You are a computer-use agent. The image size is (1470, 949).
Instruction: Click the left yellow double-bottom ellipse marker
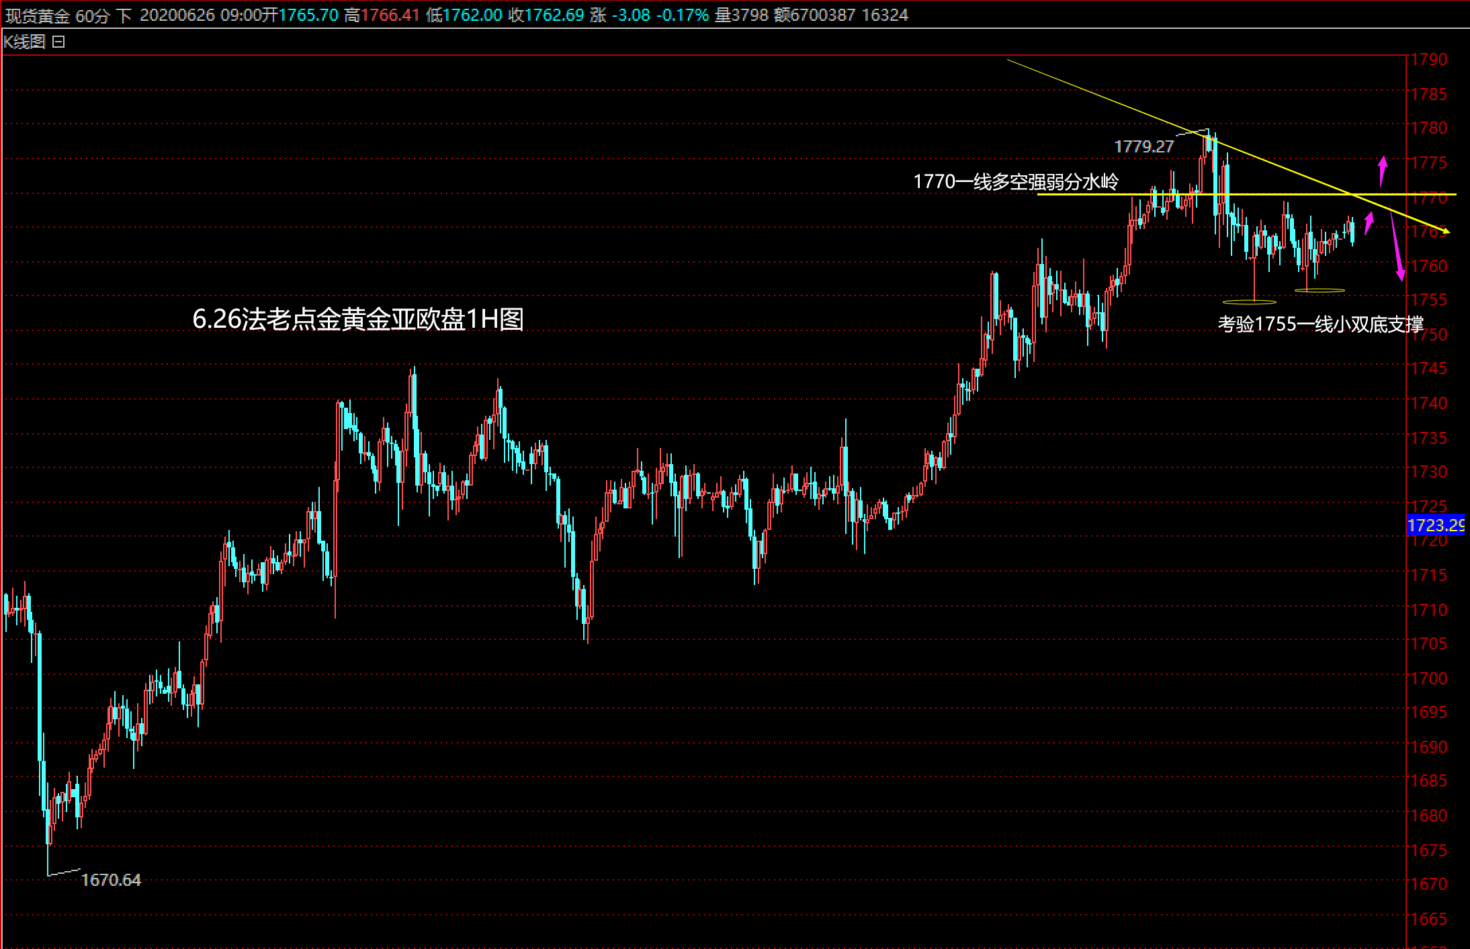click(x=1249, y=302)
